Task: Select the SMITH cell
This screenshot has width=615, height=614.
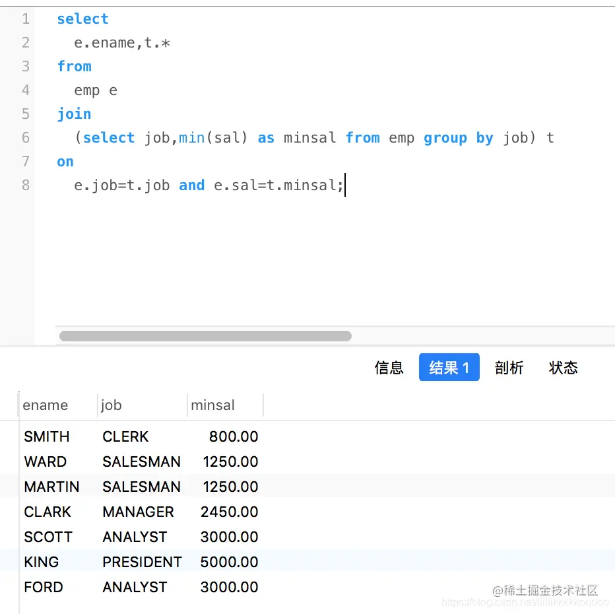Action: 47,436
